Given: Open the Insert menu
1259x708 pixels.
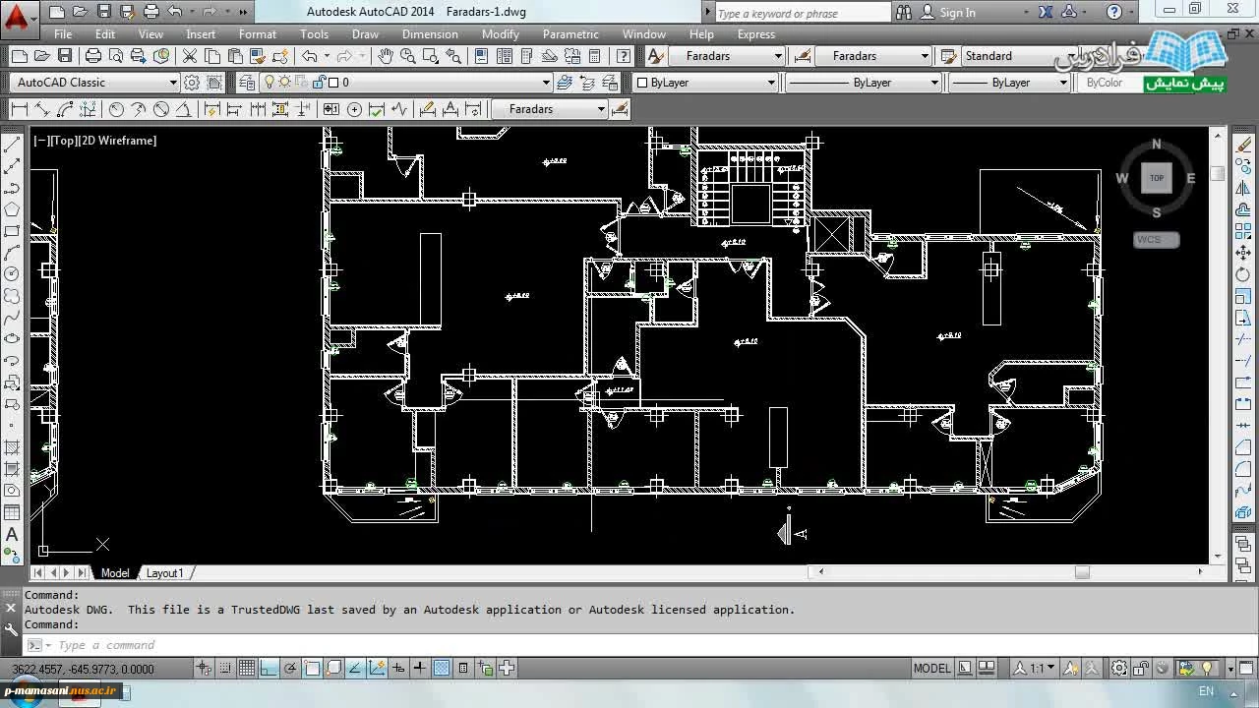Looking at the screenshot, I should pos(201,33).
